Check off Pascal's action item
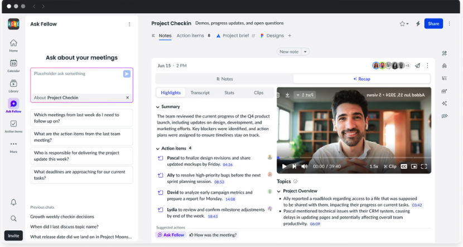The width and height of the screenshot is (463, 247). click(160, 158)
